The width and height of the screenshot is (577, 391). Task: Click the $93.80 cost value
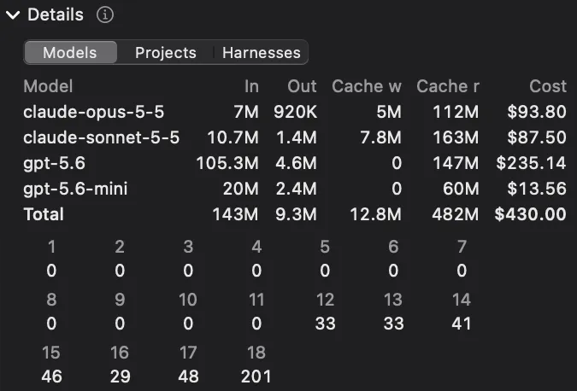[x=537, y=112]
